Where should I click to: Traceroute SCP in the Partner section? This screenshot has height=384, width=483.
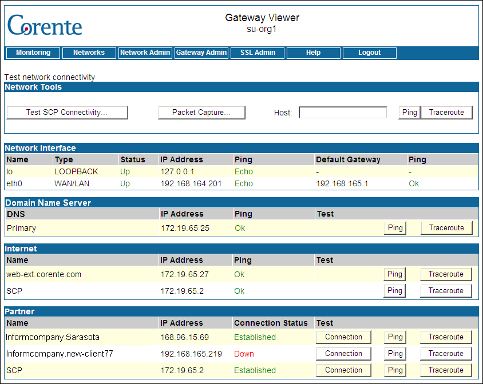tap(446, 370)
